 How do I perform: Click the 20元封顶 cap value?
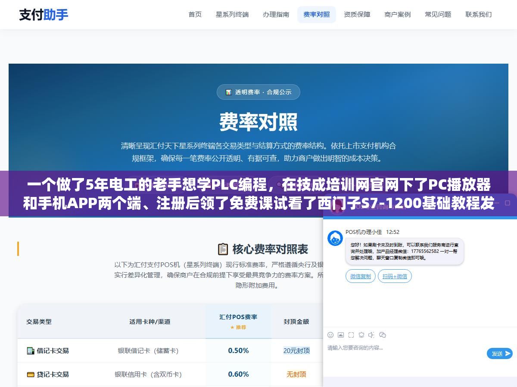tap(296, 350)
